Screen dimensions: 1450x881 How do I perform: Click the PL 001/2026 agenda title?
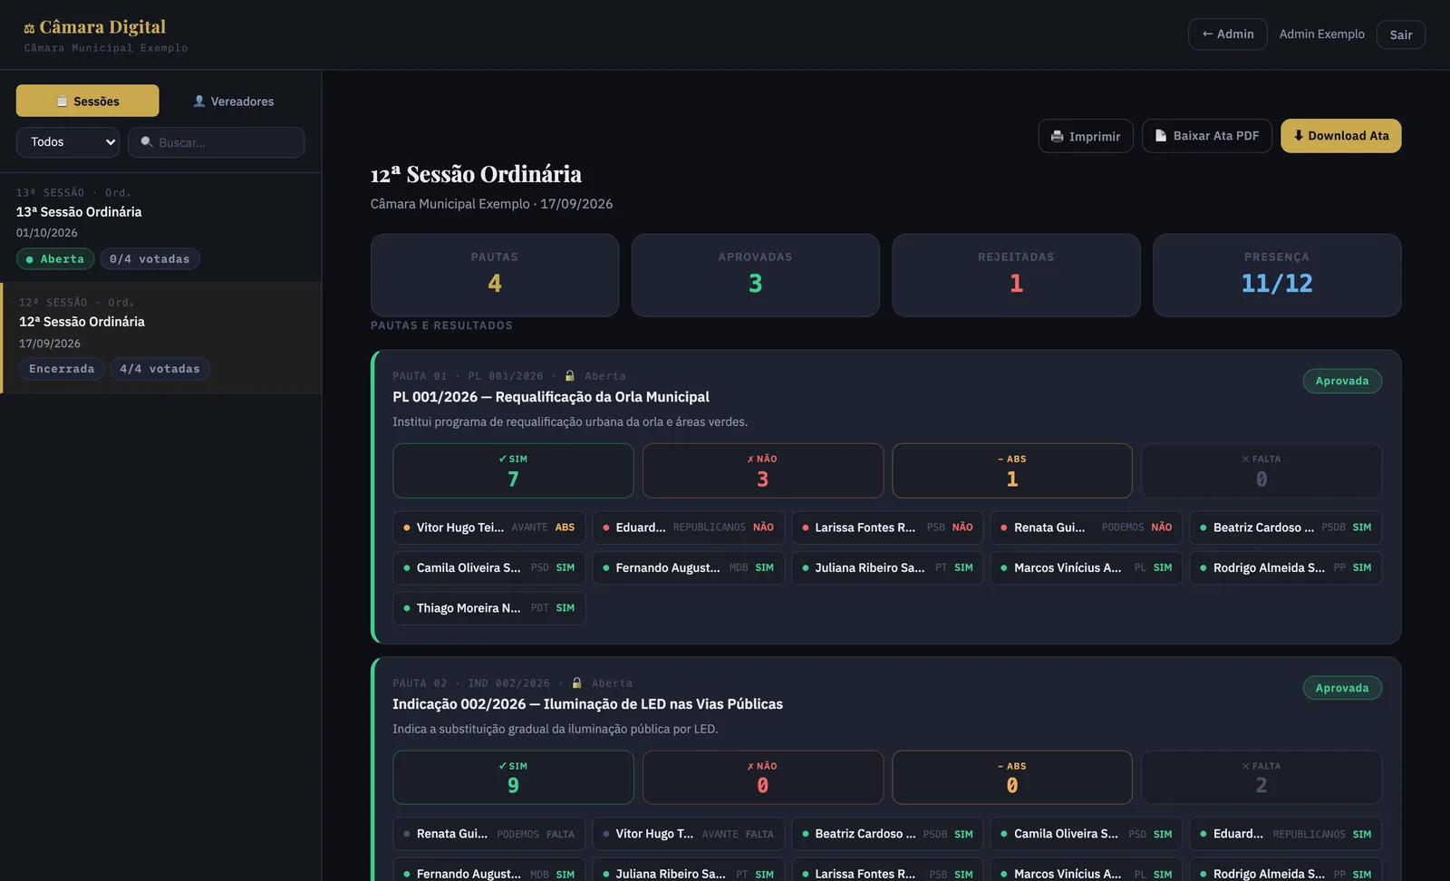[x=551, y=397]
